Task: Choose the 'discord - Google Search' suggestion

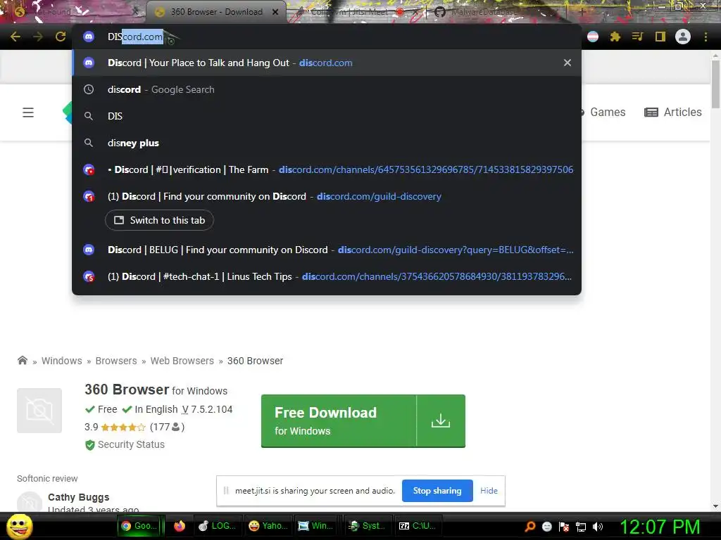Action: point(327,89)
